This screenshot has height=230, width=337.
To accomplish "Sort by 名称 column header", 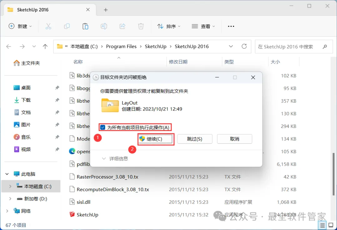I will tap(78, 62).
